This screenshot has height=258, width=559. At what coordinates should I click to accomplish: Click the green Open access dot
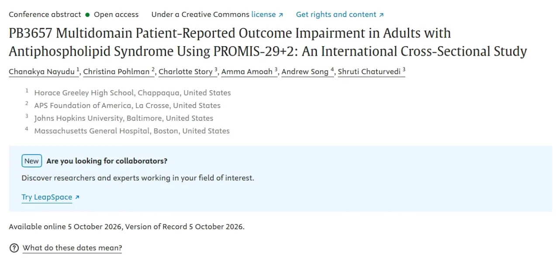tap(87, 14)
